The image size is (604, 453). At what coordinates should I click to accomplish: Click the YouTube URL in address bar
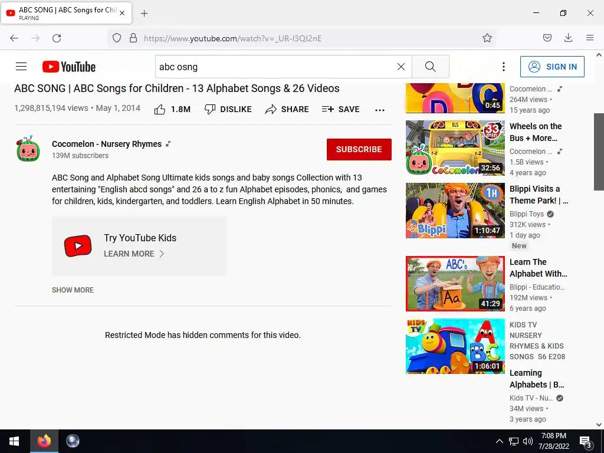tap(232, 38)
